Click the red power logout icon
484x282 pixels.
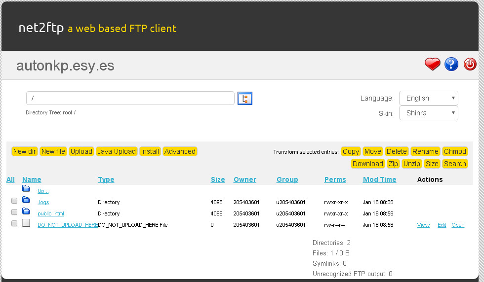click(470, 64)
